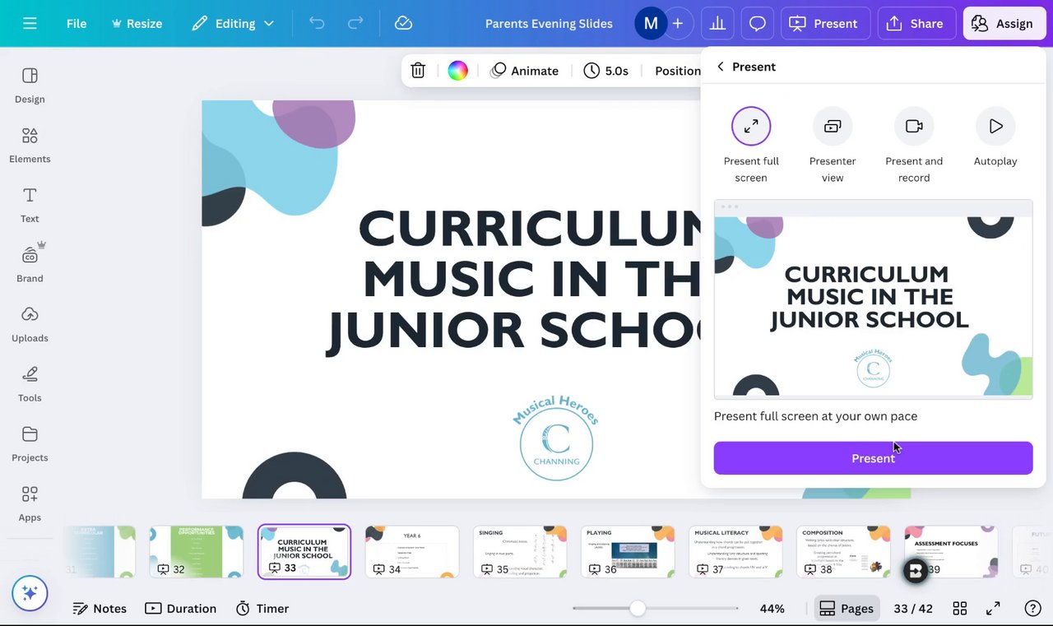Image resolution: width=1053 pixels, height=626 pixels.
Task: Open the Elements side panel
Action: point(30,146)
